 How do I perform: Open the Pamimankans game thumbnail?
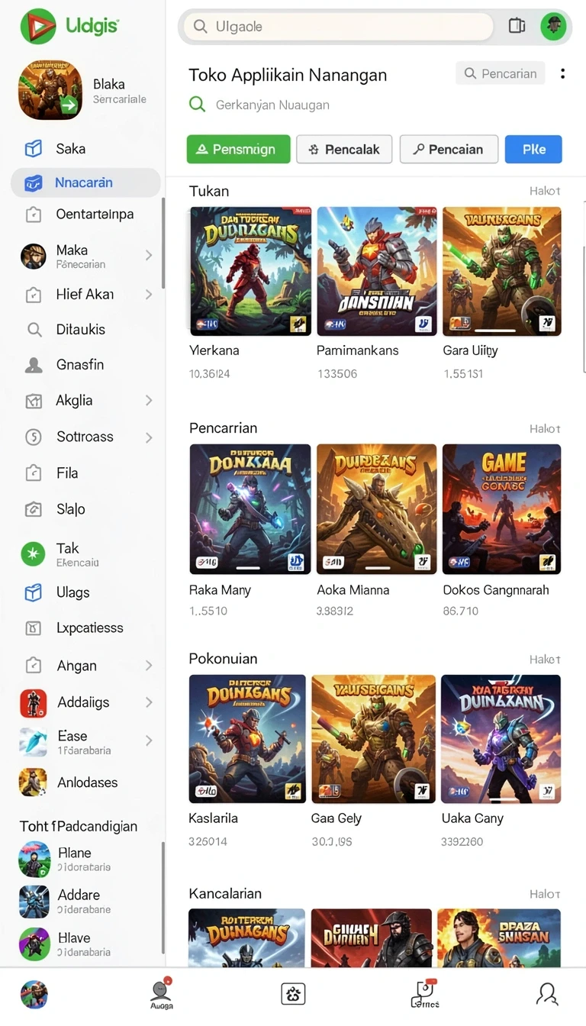[x=376, y=272]
